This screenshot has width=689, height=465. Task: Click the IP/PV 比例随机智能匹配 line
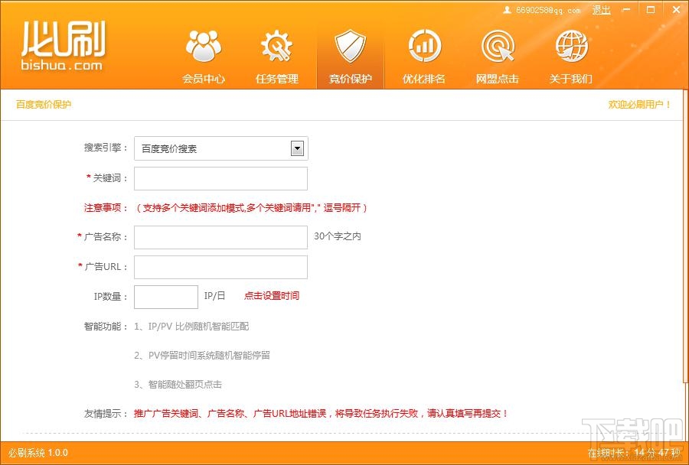pyautogui.click(x=191, y=327)
